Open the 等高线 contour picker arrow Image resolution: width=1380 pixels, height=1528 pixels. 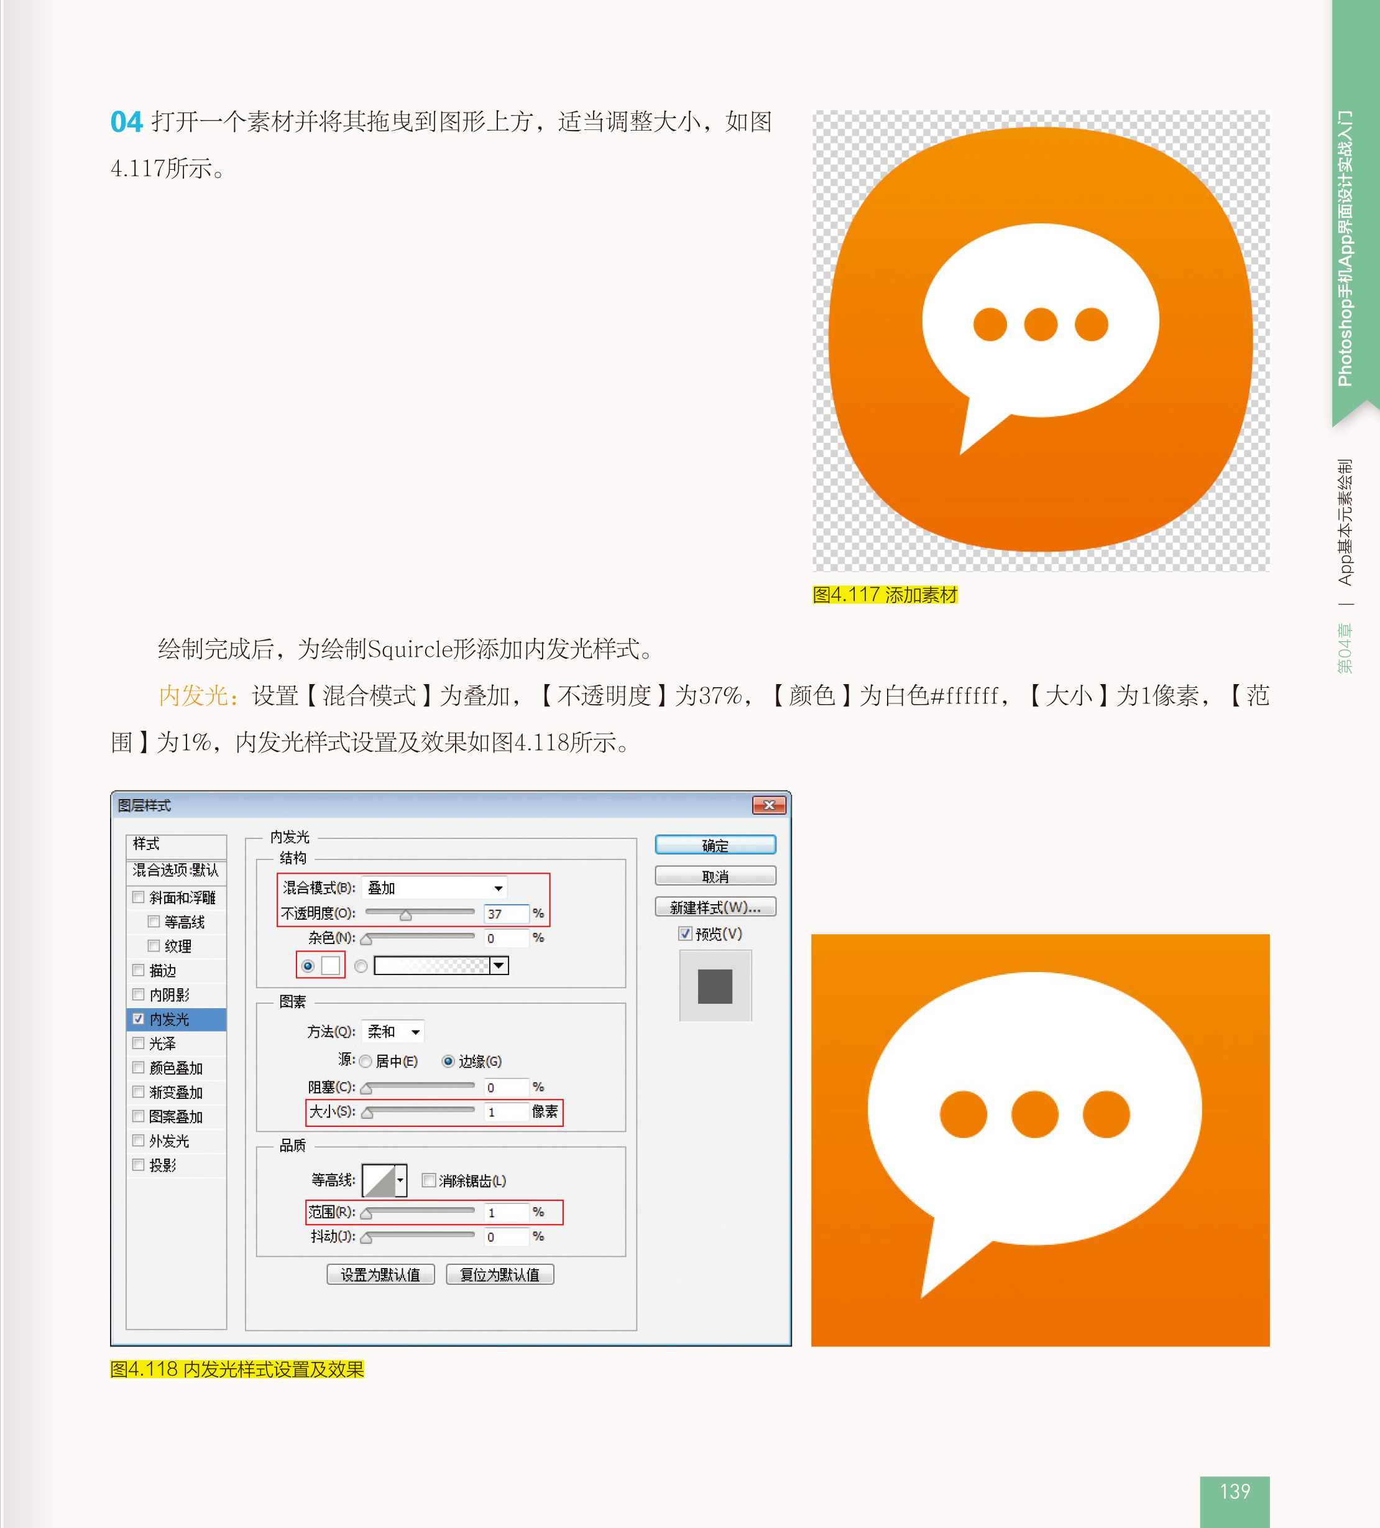[x=400, y=1179]
